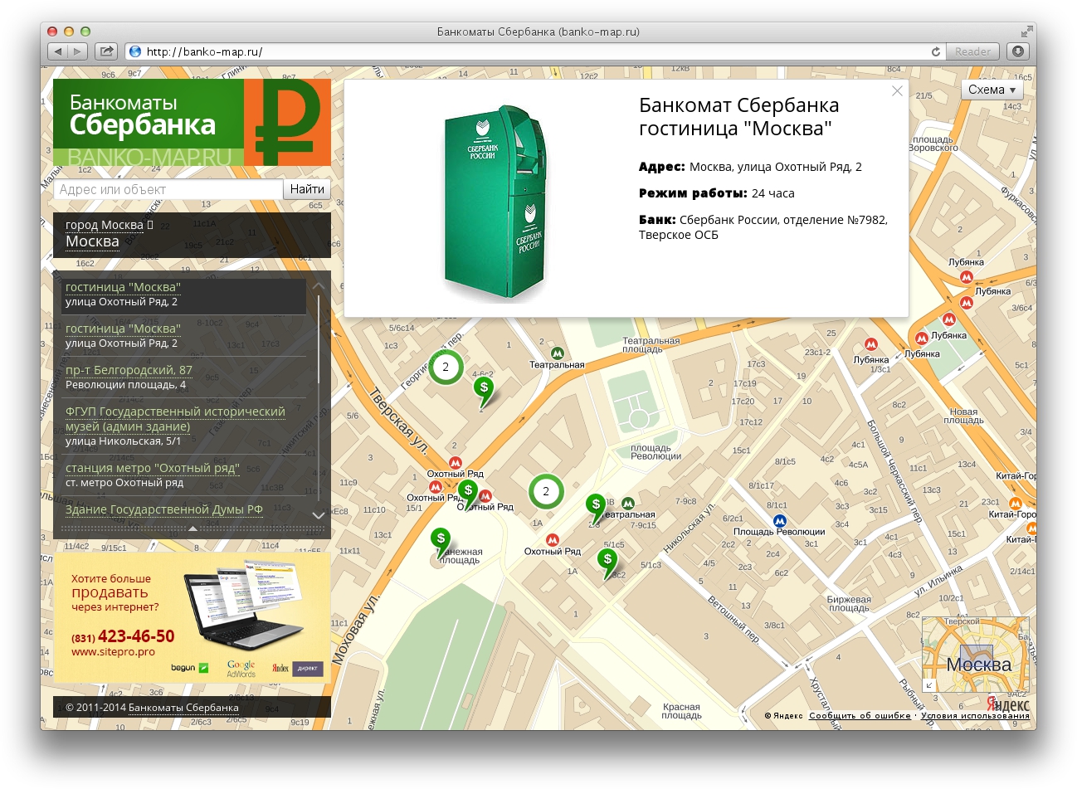Image resolution: width=1077 pixels, height=789 pixels.
Task: Click the green Театральная metro icon near 7-9с8
Action: (628, 503)
